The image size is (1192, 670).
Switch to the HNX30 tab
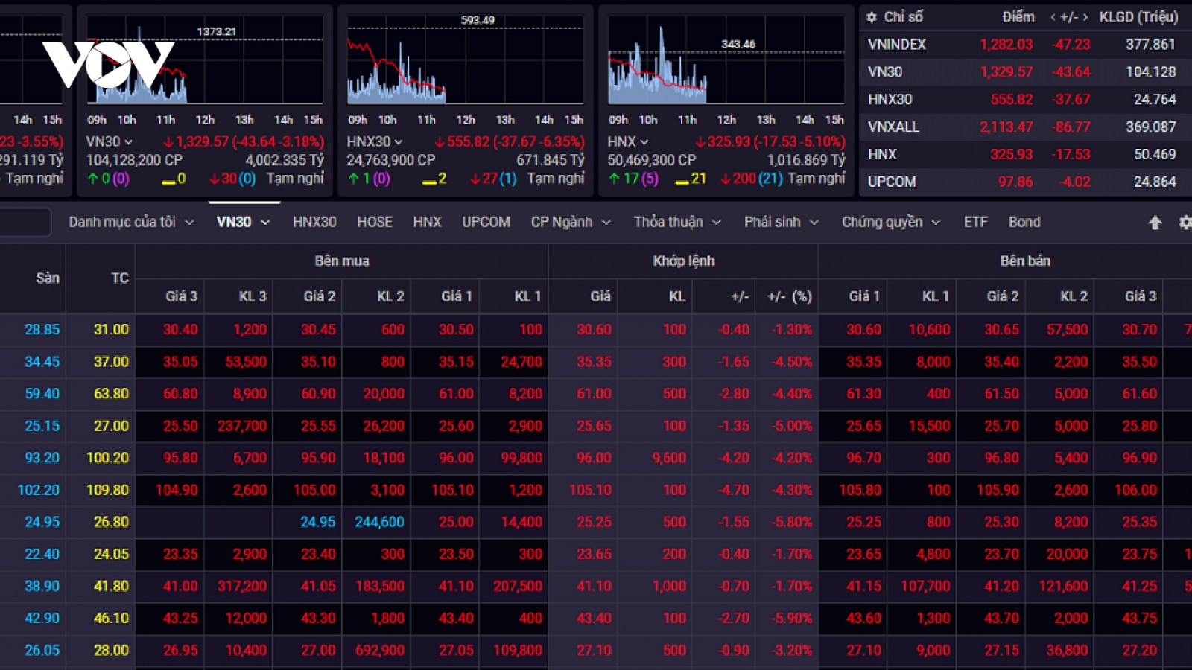[314, 222]
